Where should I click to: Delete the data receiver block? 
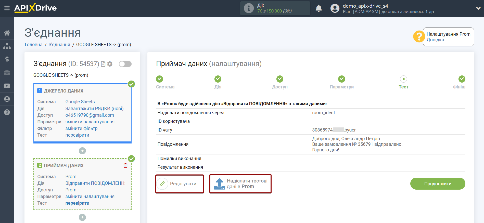tap(125, 166)
